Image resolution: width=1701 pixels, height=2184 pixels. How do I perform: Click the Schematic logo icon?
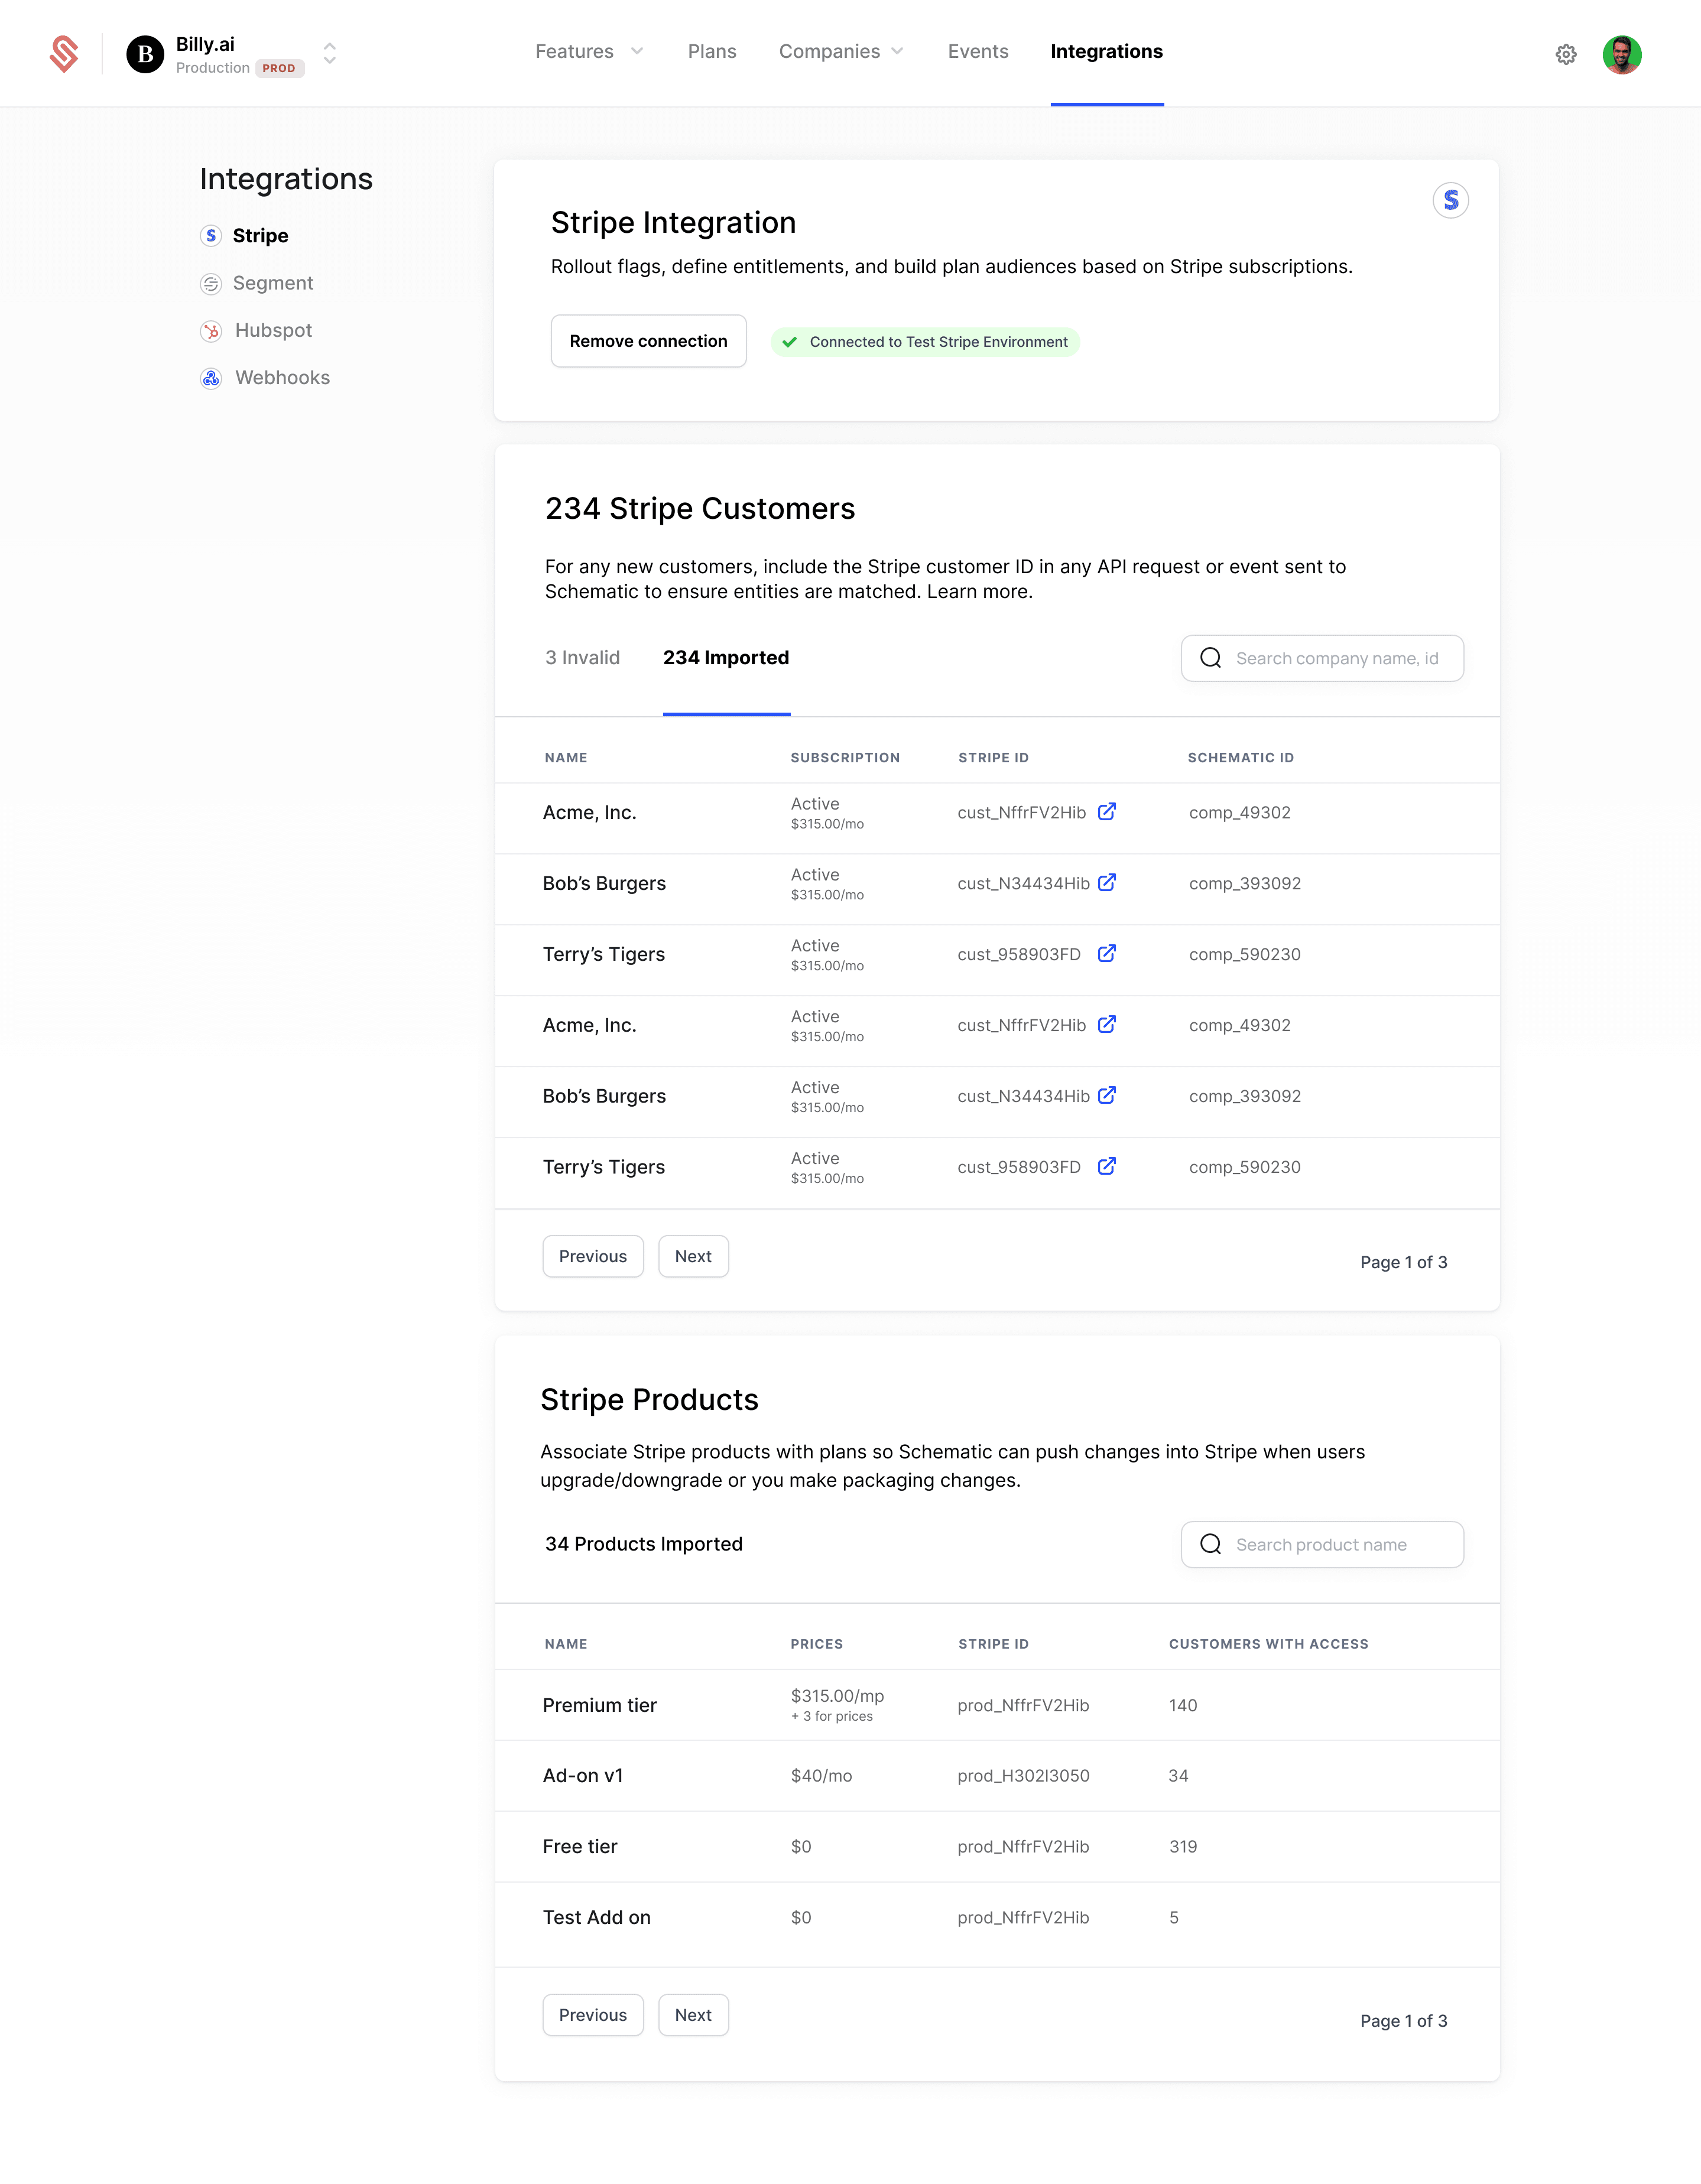tap(64, 54)
